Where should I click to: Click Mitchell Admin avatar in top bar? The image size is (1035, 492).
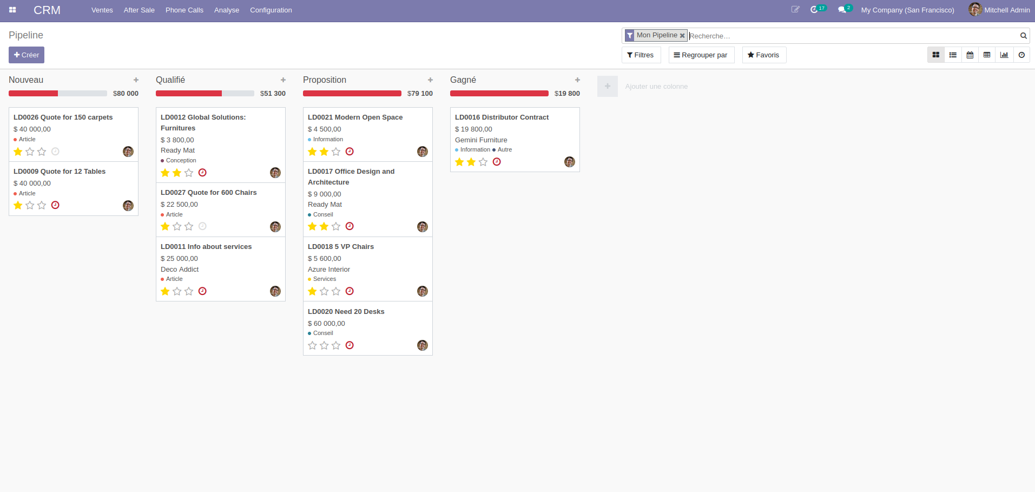click(975, 9)
